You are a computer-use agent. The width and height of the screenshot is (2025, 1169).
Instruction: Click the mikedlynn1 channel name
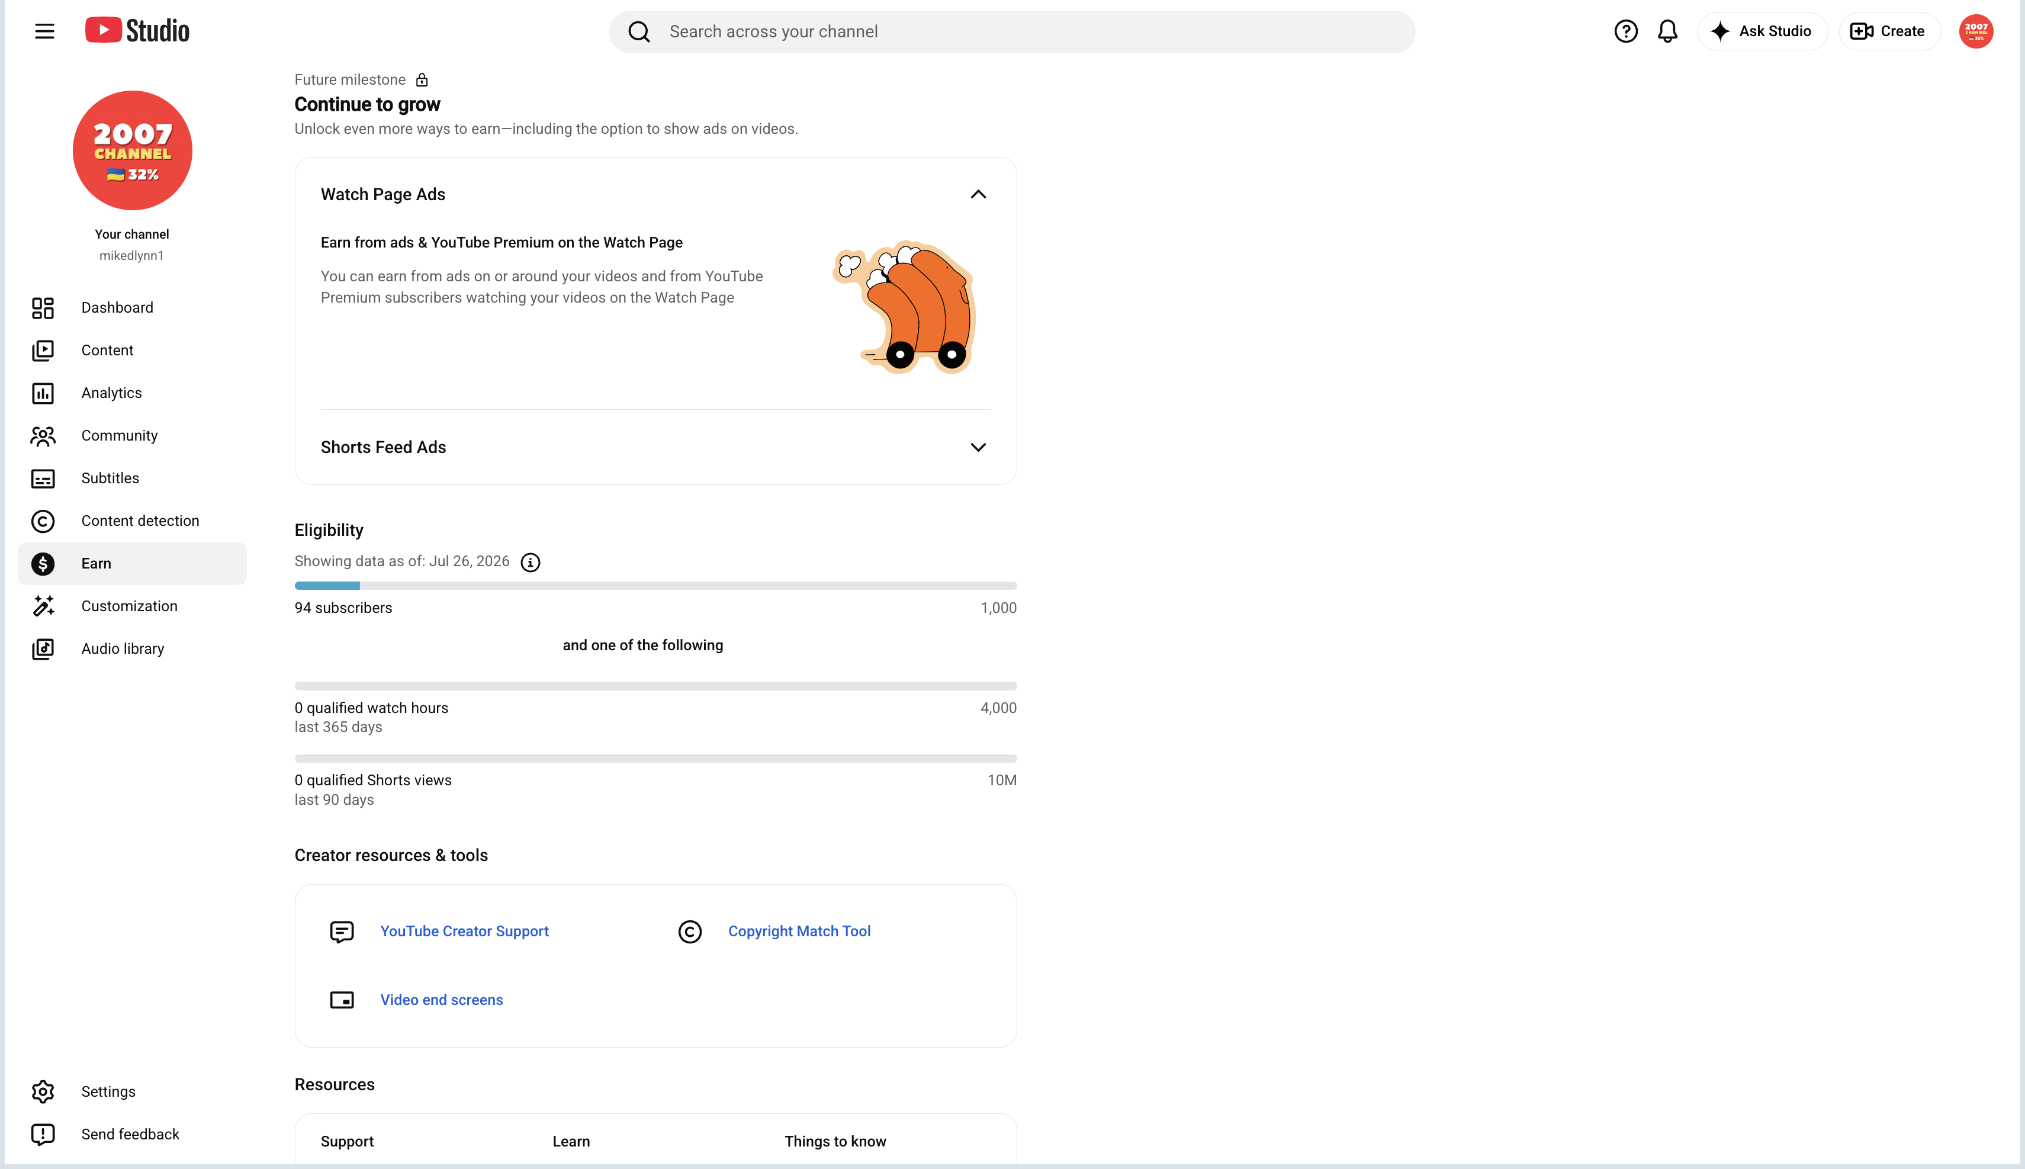pos(131,255)
